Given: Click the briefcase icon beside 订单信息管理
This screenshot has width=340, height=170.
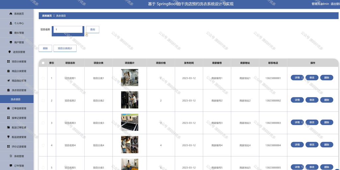Looking at the screenshot, I should [8, 108].
